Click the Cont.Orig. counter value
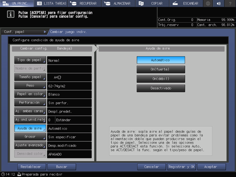Screen dimensions: 236x177 coord(192,20)
